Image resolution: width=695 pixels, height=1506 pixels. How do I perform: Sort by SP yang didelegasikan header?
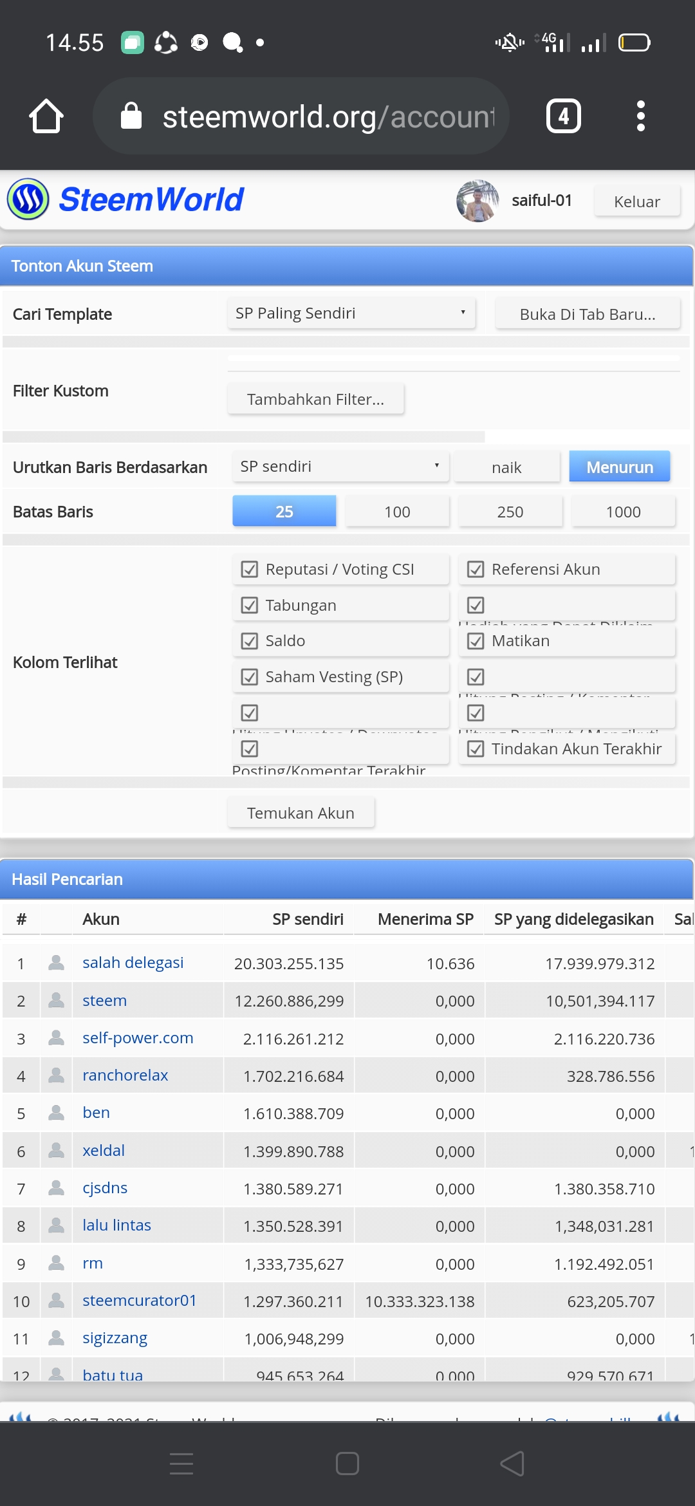pyautogui.click(x=573, y=919)
